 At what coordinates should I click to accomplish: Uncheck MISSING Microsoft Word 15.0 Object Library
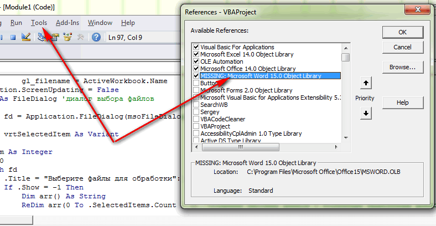pos(196,76)
